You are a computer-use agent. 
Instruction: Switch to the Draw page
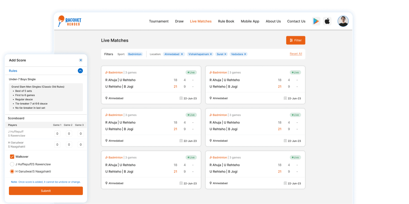click(x=179, y=21)
